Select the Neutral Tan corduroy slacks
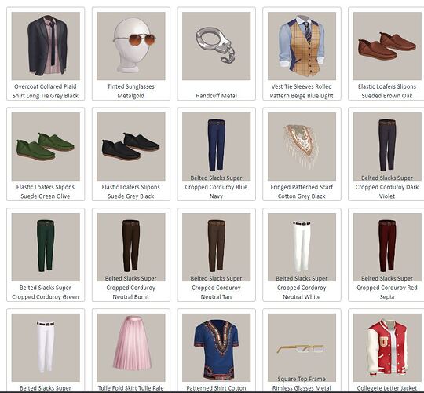 coord(217,255)
